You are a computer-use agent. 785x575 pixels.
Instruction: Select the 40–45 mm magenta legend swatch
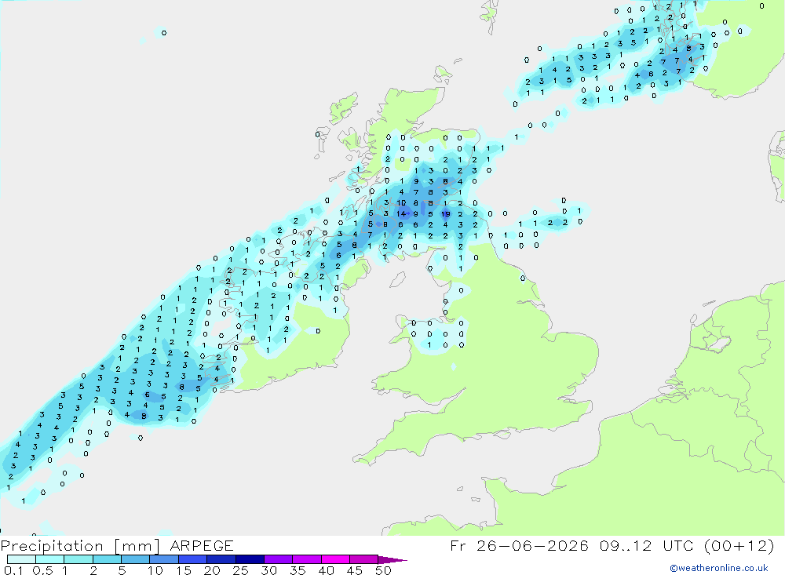[335, 559]
